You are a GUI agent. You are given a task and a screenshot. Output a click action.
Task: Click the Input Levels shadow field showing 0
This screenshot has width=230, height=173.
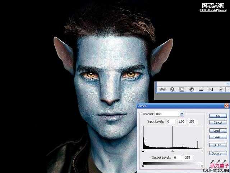[x=171, y=122]
